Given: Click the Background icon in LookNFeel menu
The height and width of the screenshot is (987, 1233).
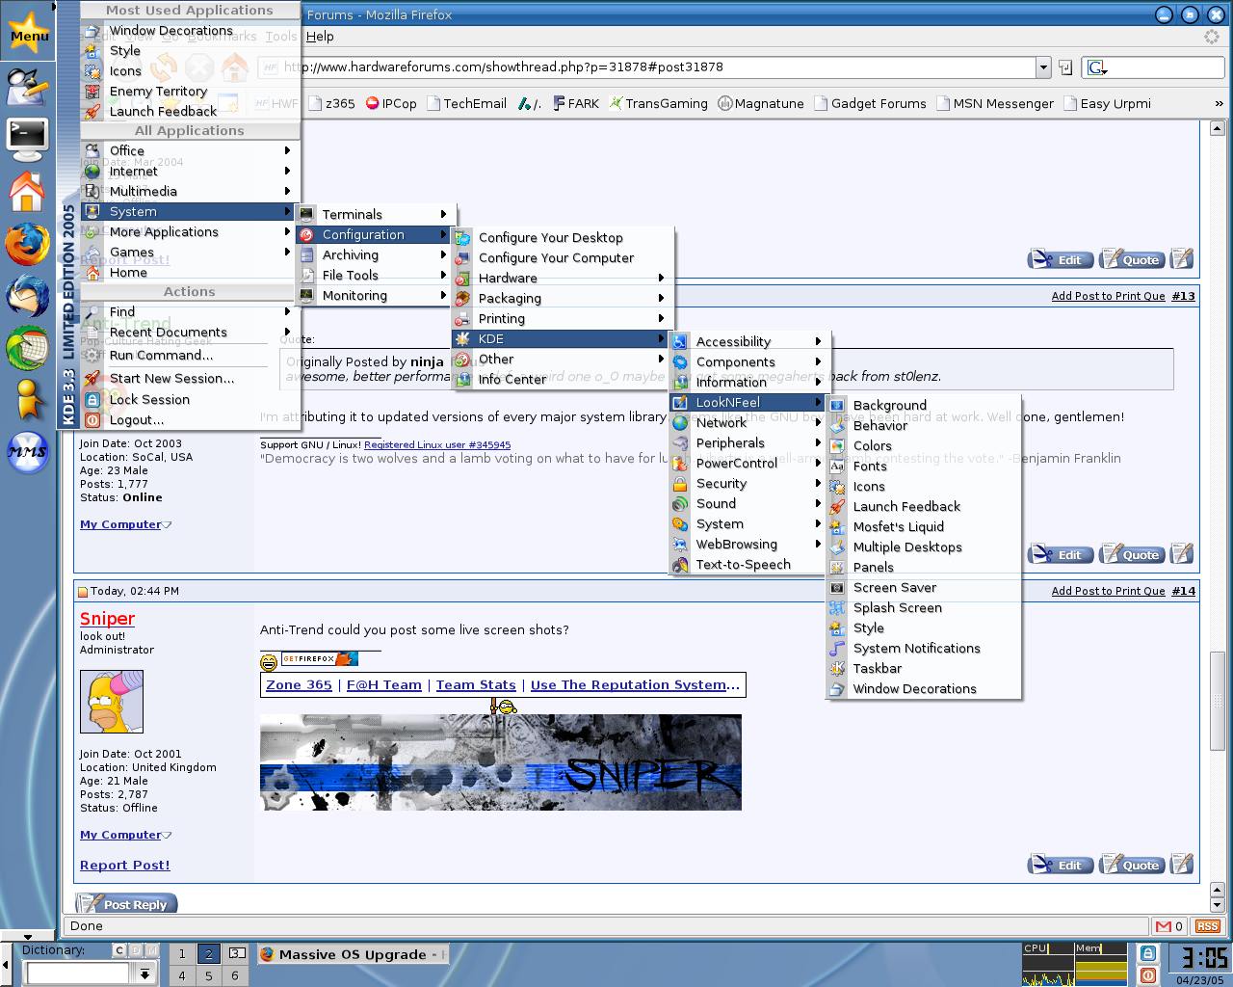Looking at the screenshot, I should coord(837,405).
